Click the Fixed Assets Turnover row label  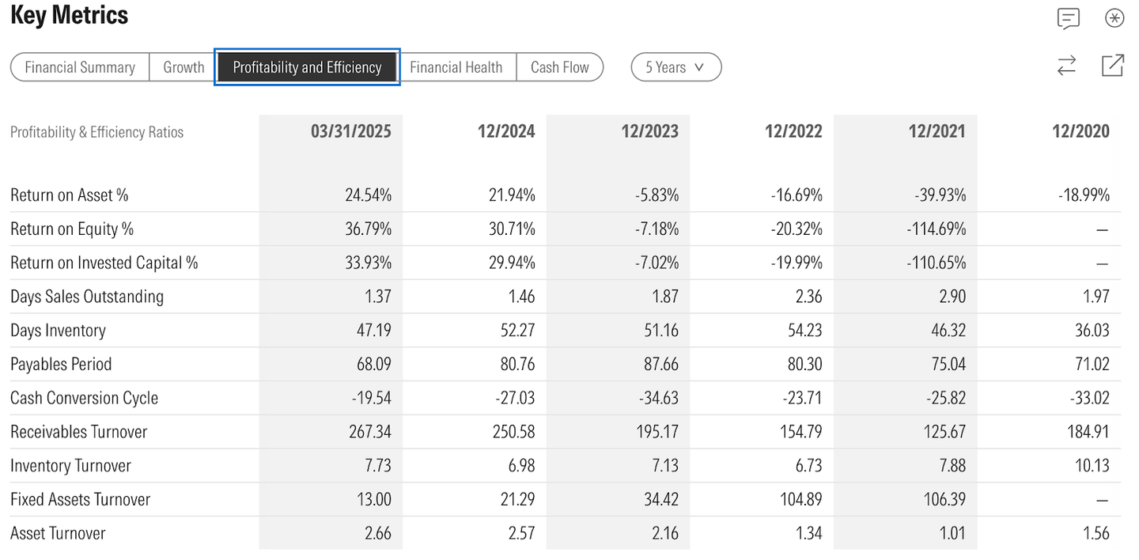pos(80,499)
